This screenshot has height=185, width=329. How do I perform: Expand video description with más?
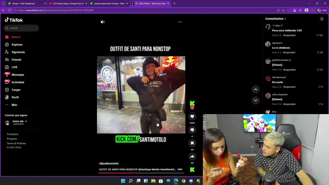coord(180,169)
